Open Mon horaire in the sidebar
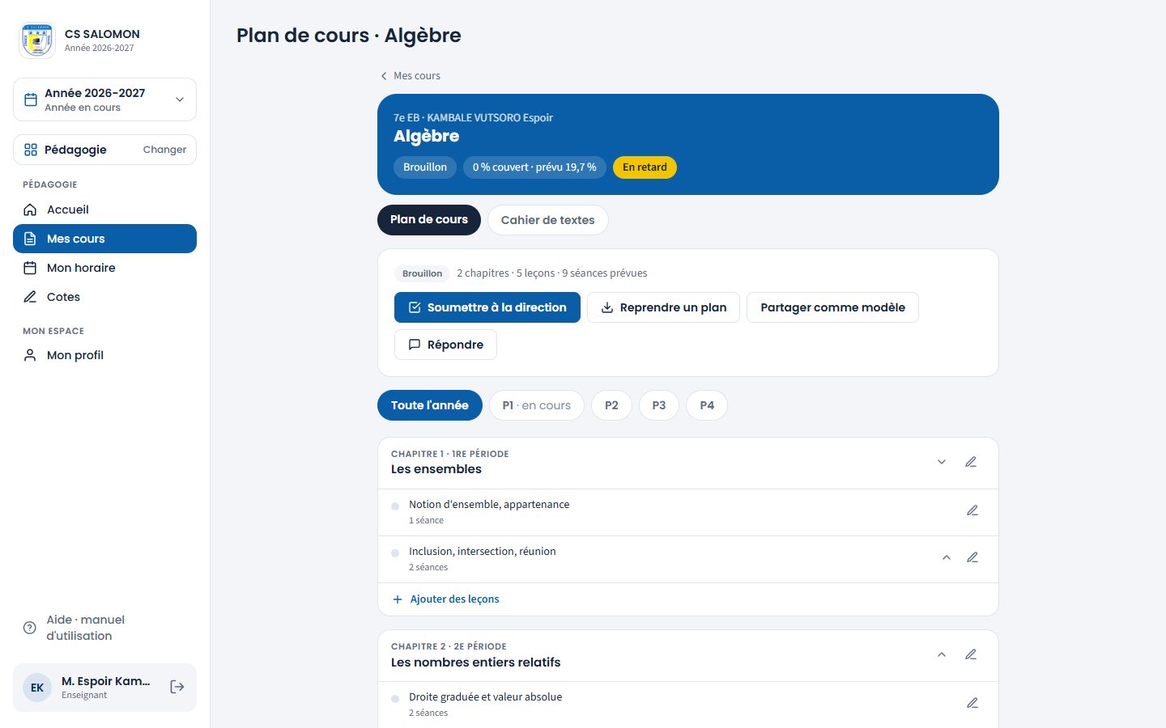 (x=104, y=268)
